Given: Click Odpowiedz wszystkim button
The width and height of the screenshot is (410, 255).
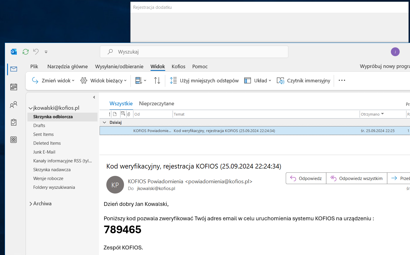Looking at the screenshot, I should 357,178.
